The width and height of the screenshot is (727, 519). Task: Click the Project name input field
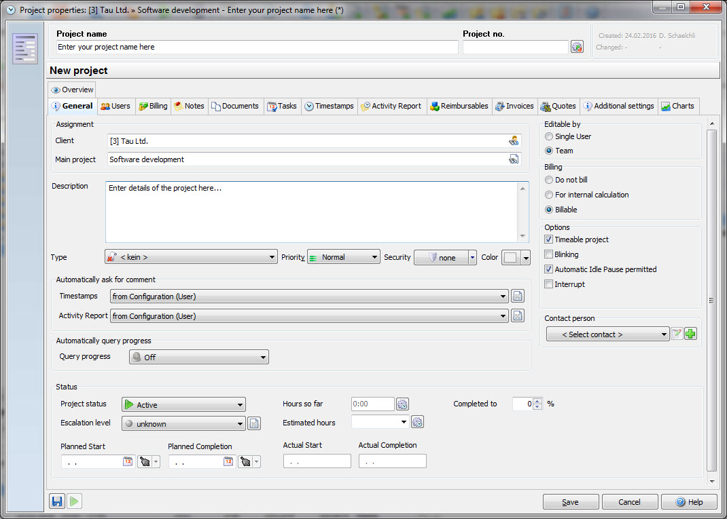tap(257, 47)
